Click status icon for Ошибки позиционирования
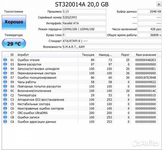Screen dimensions: 162x150 coord(5,77)
